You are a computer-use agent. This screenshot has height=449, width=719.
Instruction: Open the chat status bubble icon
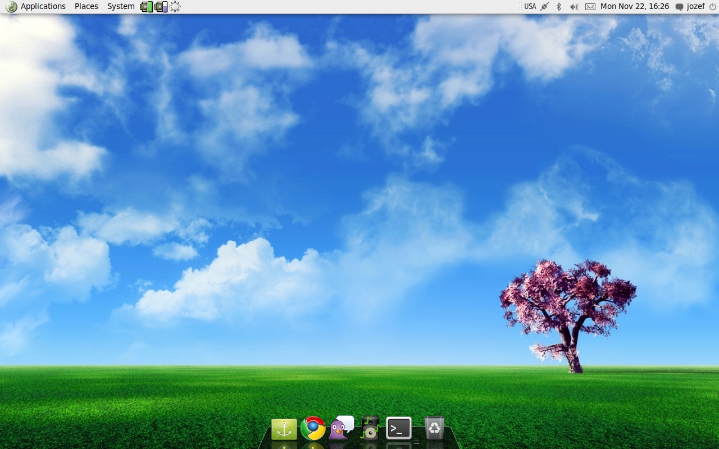pyautogui.click(x=679, y=7)
